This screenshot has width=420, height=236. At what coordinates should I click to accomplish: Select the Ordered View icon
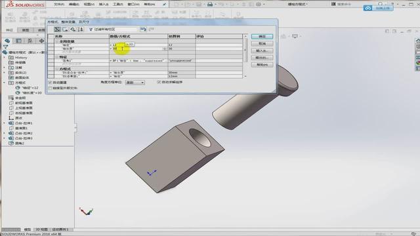click(x=81, y=29)
